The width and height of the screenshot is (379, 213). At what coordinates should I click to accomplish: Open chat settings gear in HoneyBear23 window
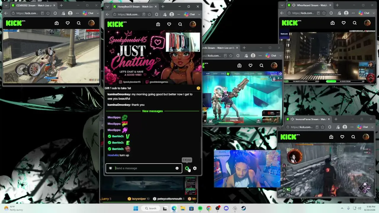(195, 168)
